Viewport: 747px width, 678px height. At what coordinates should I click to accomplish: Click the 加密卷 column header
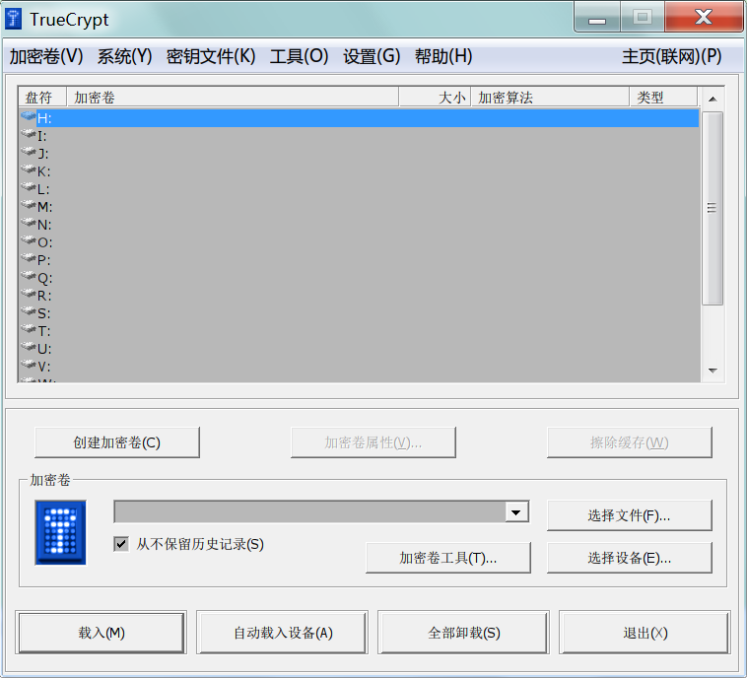233,98
